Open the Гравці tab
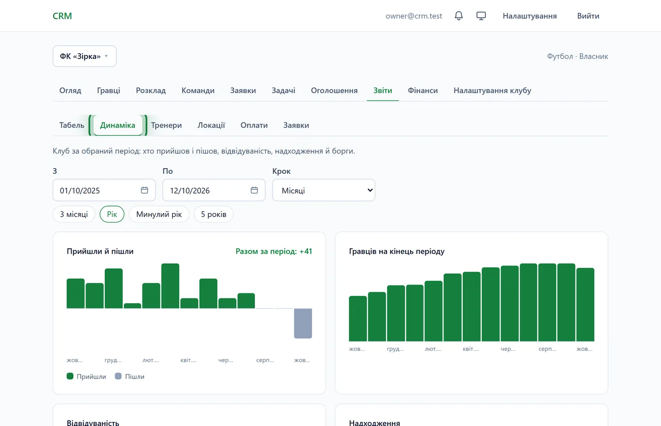The height and width of the screenshot is (426, 661). tap(109, 90)
